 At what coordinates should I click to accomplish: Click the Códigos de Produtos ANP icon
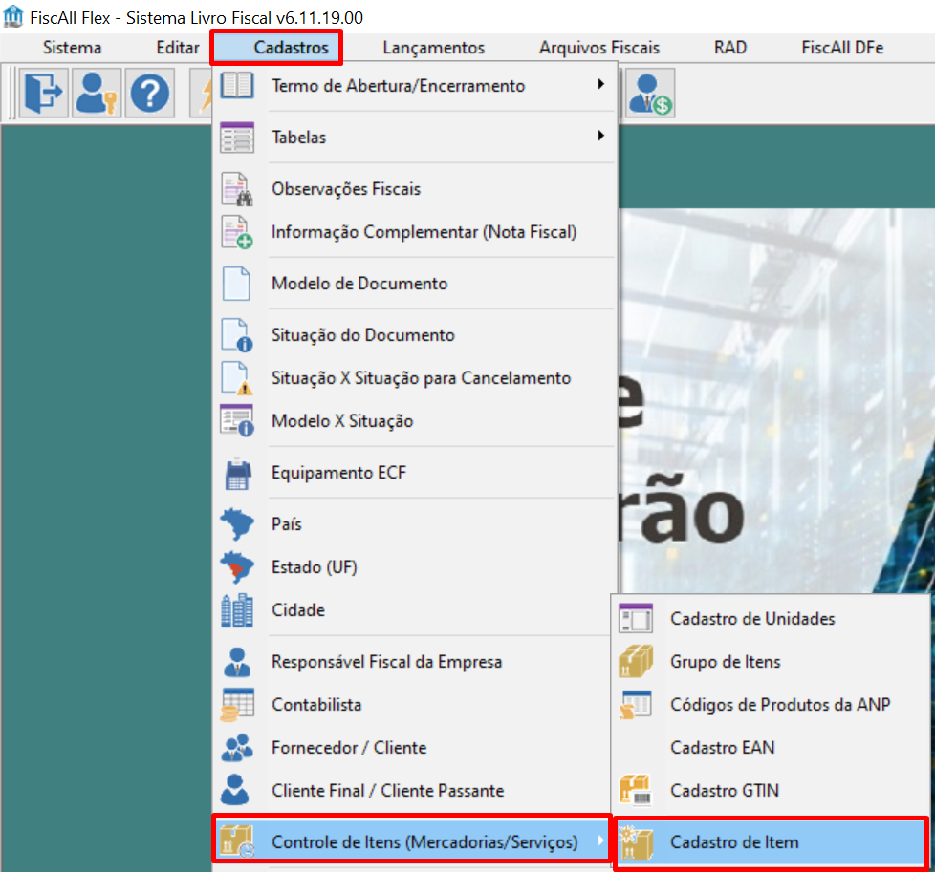coord(636,705)
